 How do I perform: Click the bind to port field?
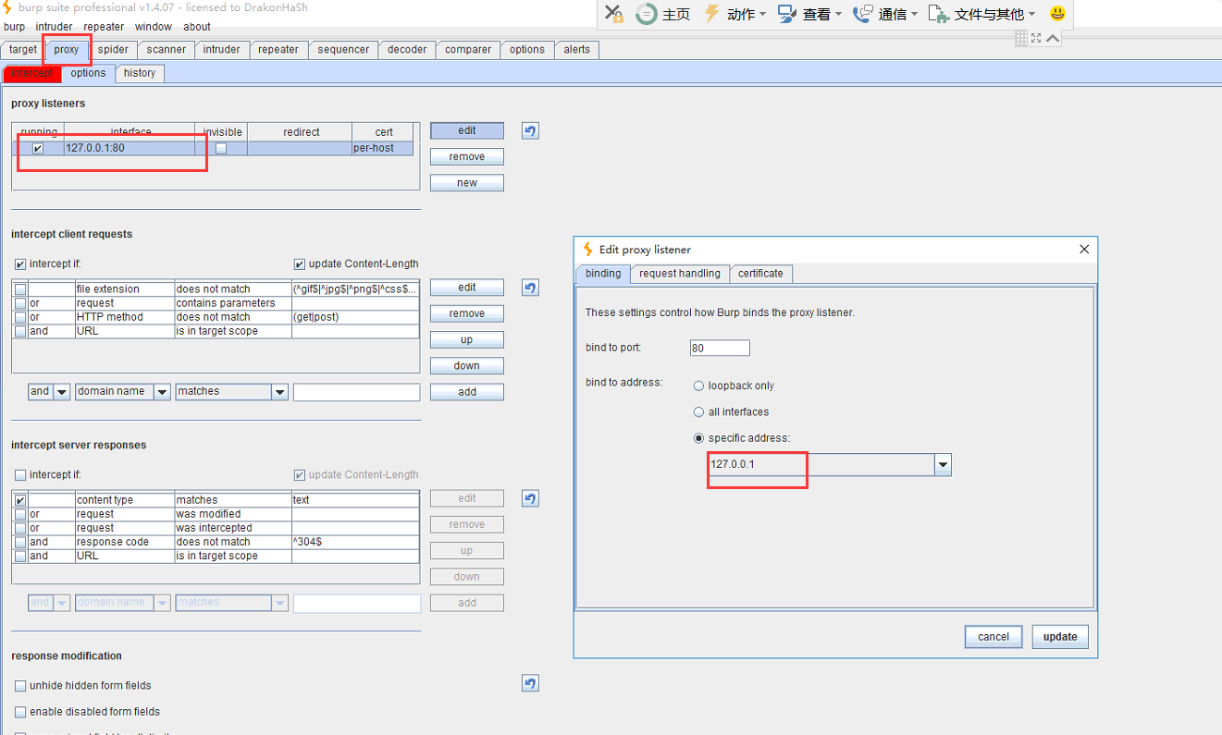tap(720, 349)
